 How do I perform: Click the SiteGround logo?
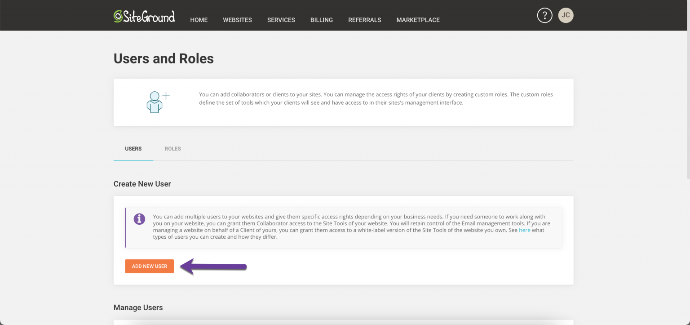[144, 17]
